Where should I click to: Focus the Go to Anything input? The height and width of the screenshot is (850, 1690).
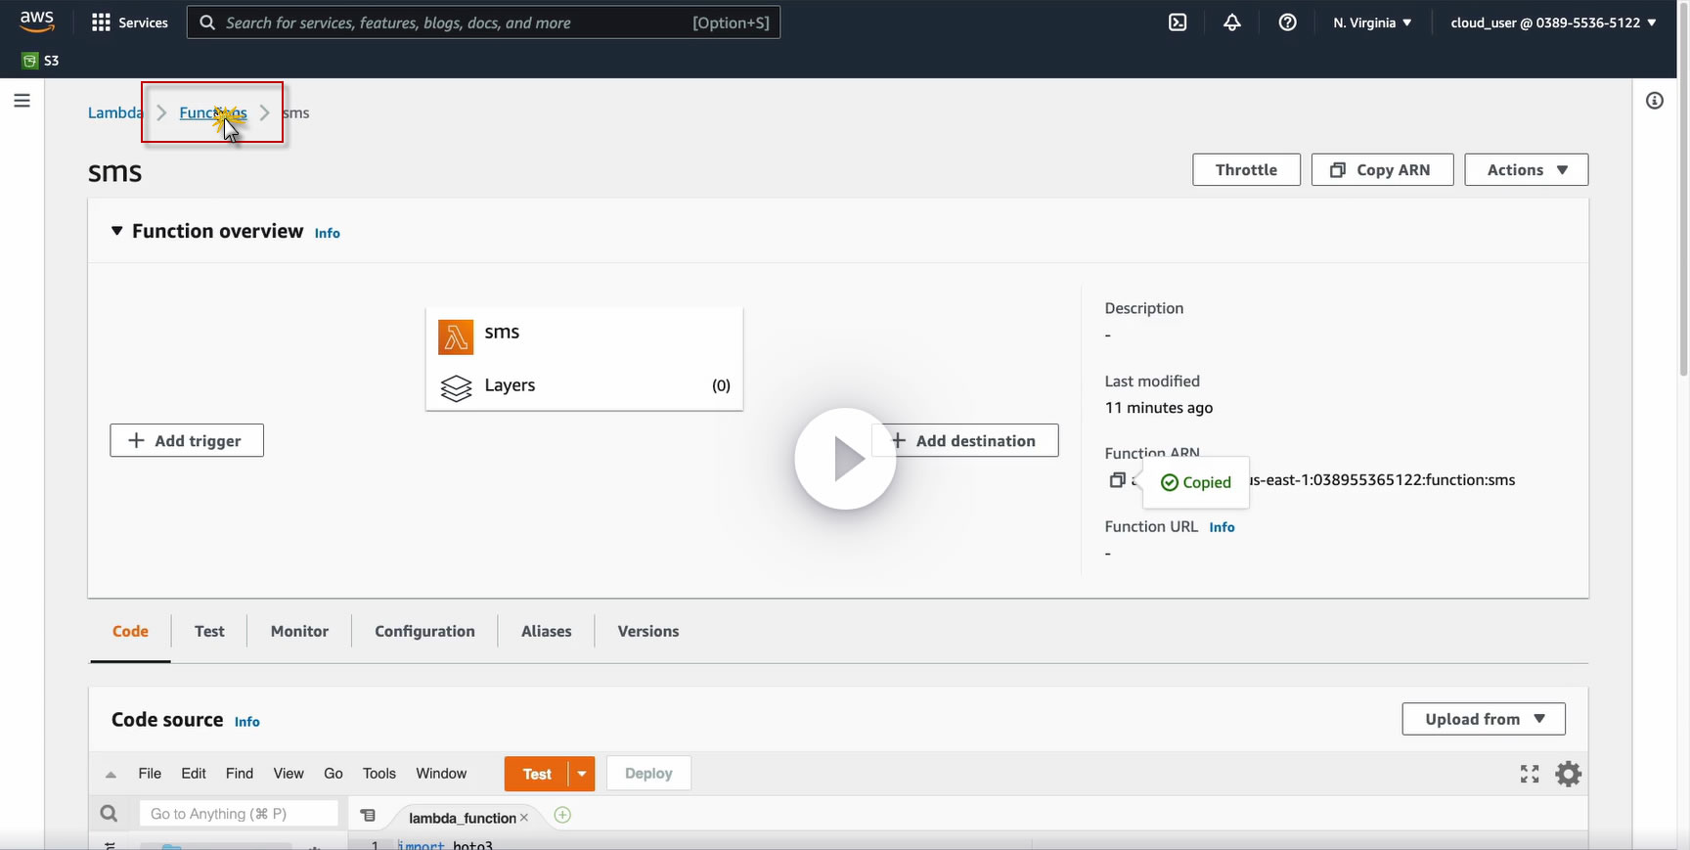(239, 814)
